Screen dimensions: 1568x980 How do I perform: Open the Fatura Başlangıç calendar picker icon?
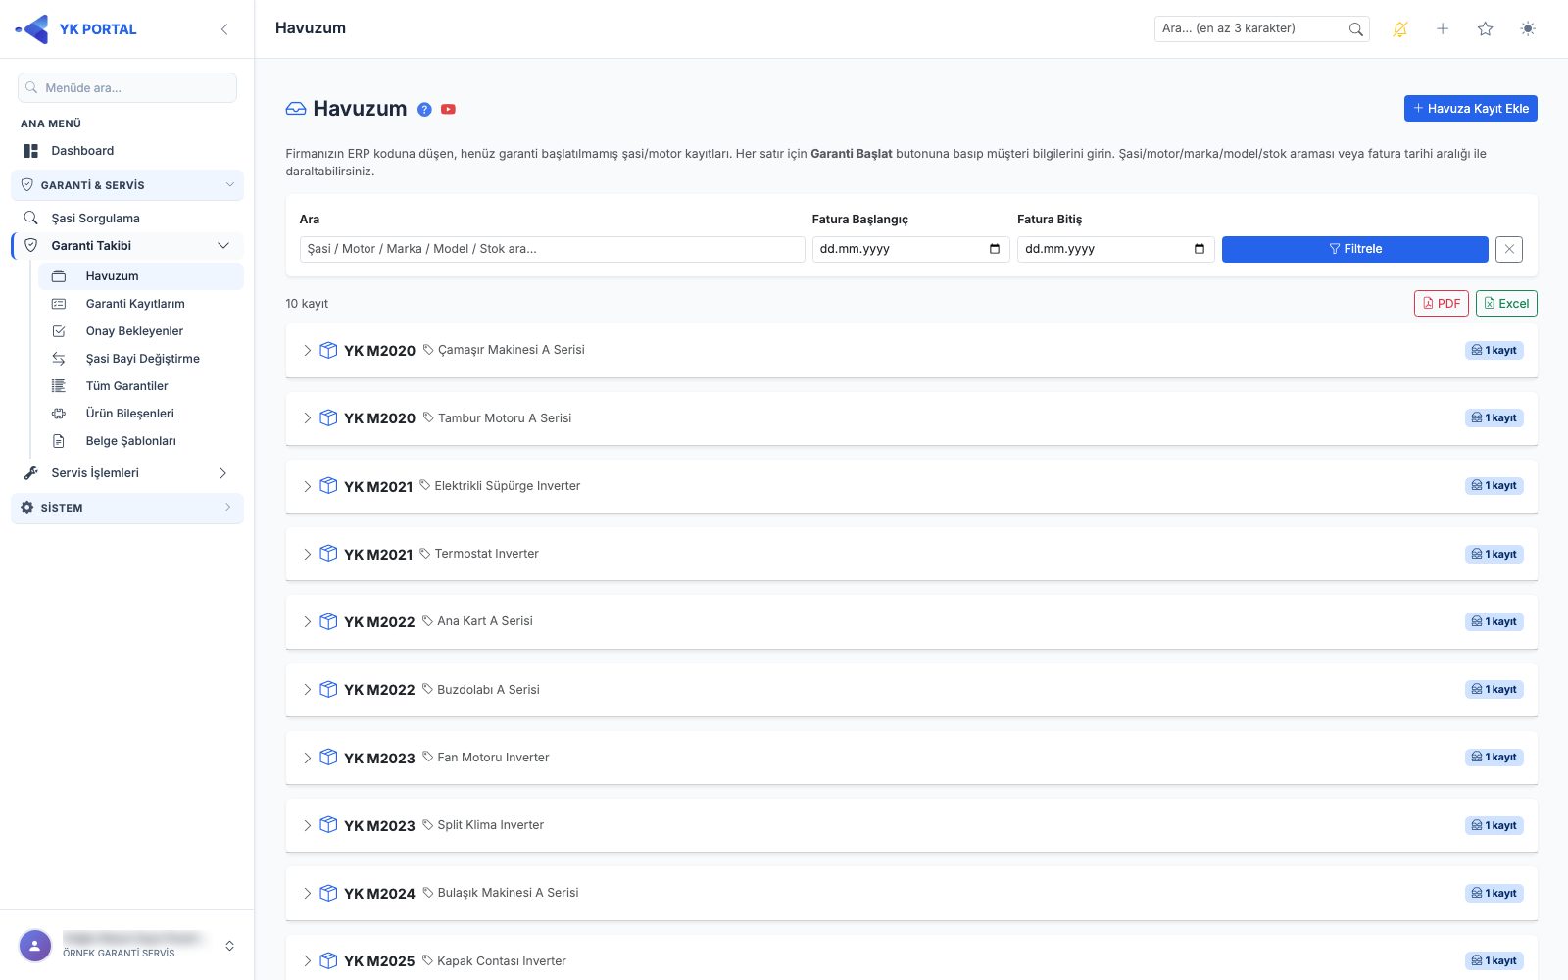(995, 249)
